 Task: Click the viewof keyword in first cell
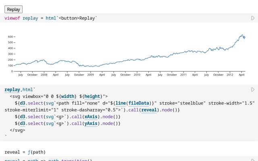pyautogui.click(x=12, y=18)
